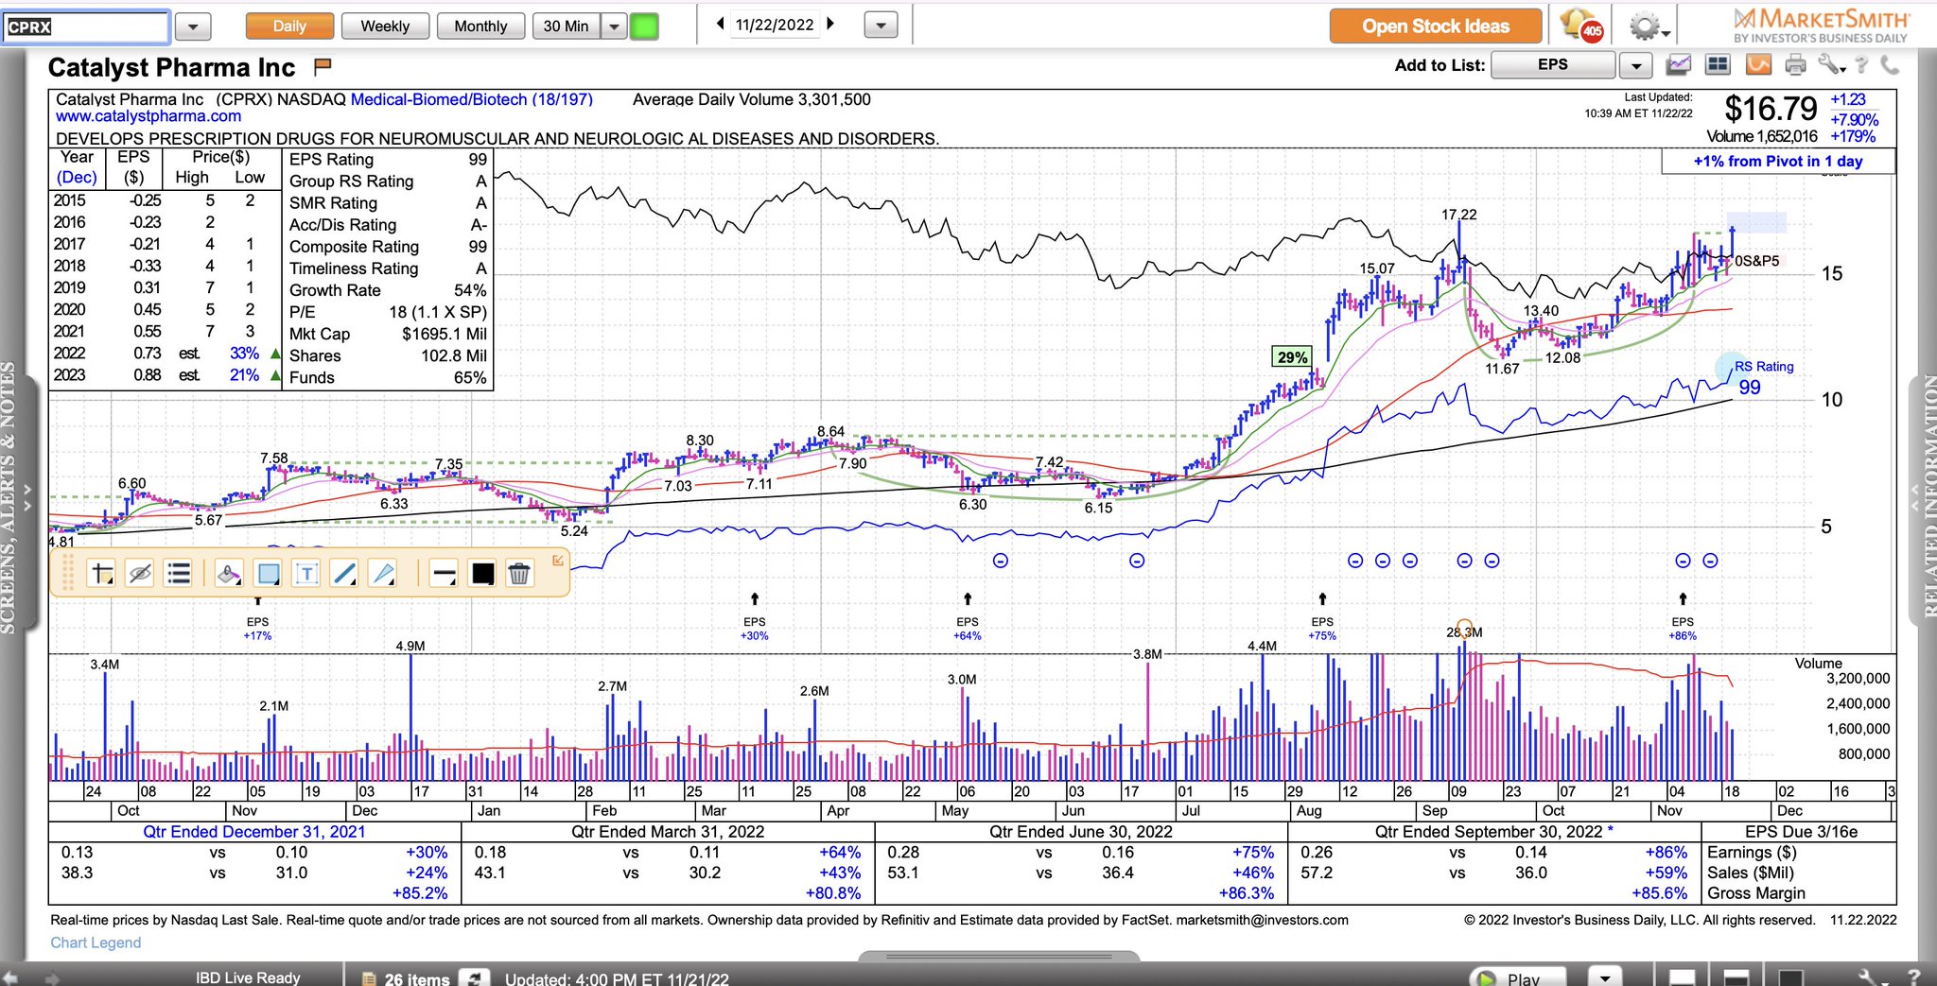Open the date picker dropdown

(x=881, y=26)
